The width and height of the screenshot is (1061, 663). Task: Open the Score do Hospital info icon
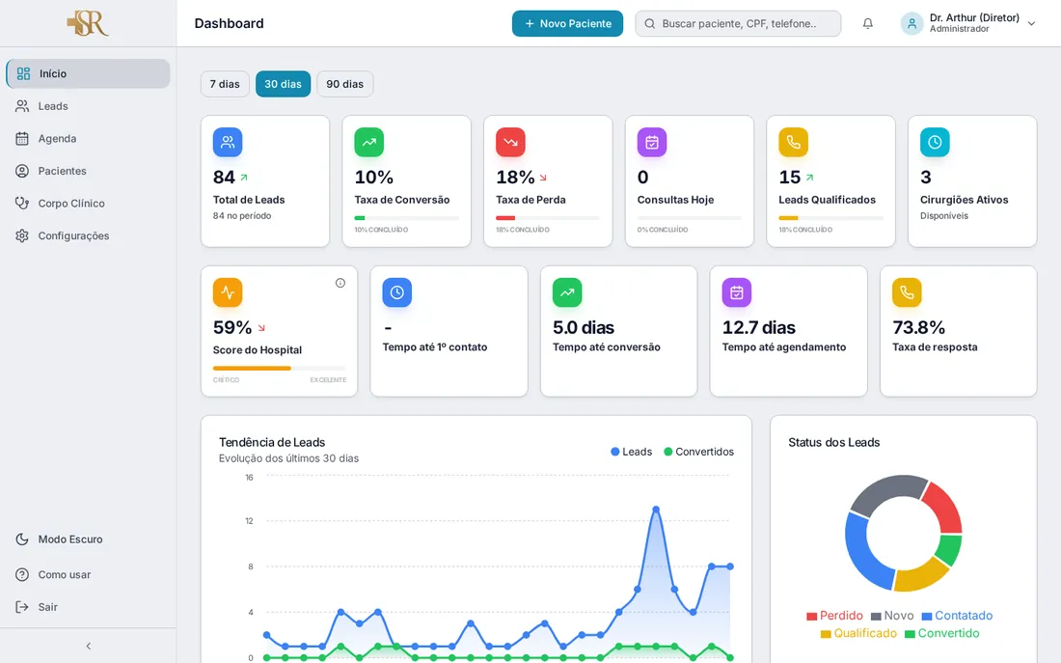click(340, 283)
